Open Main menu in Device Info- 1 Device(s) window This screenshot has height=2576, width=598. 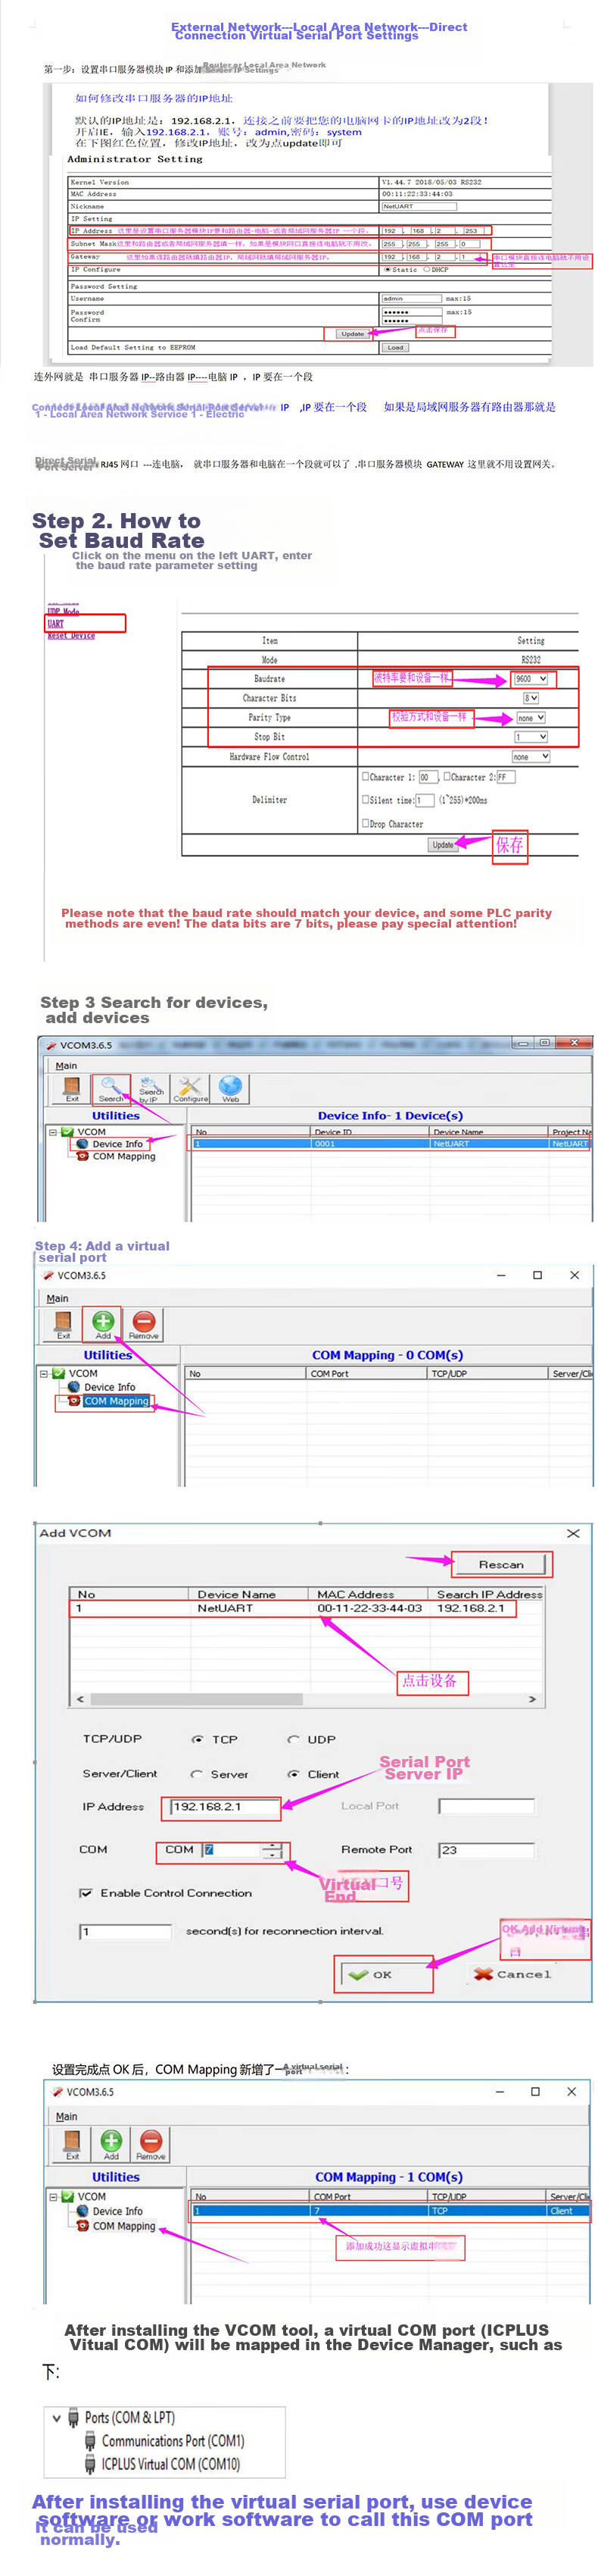(x=66, y=1065)
